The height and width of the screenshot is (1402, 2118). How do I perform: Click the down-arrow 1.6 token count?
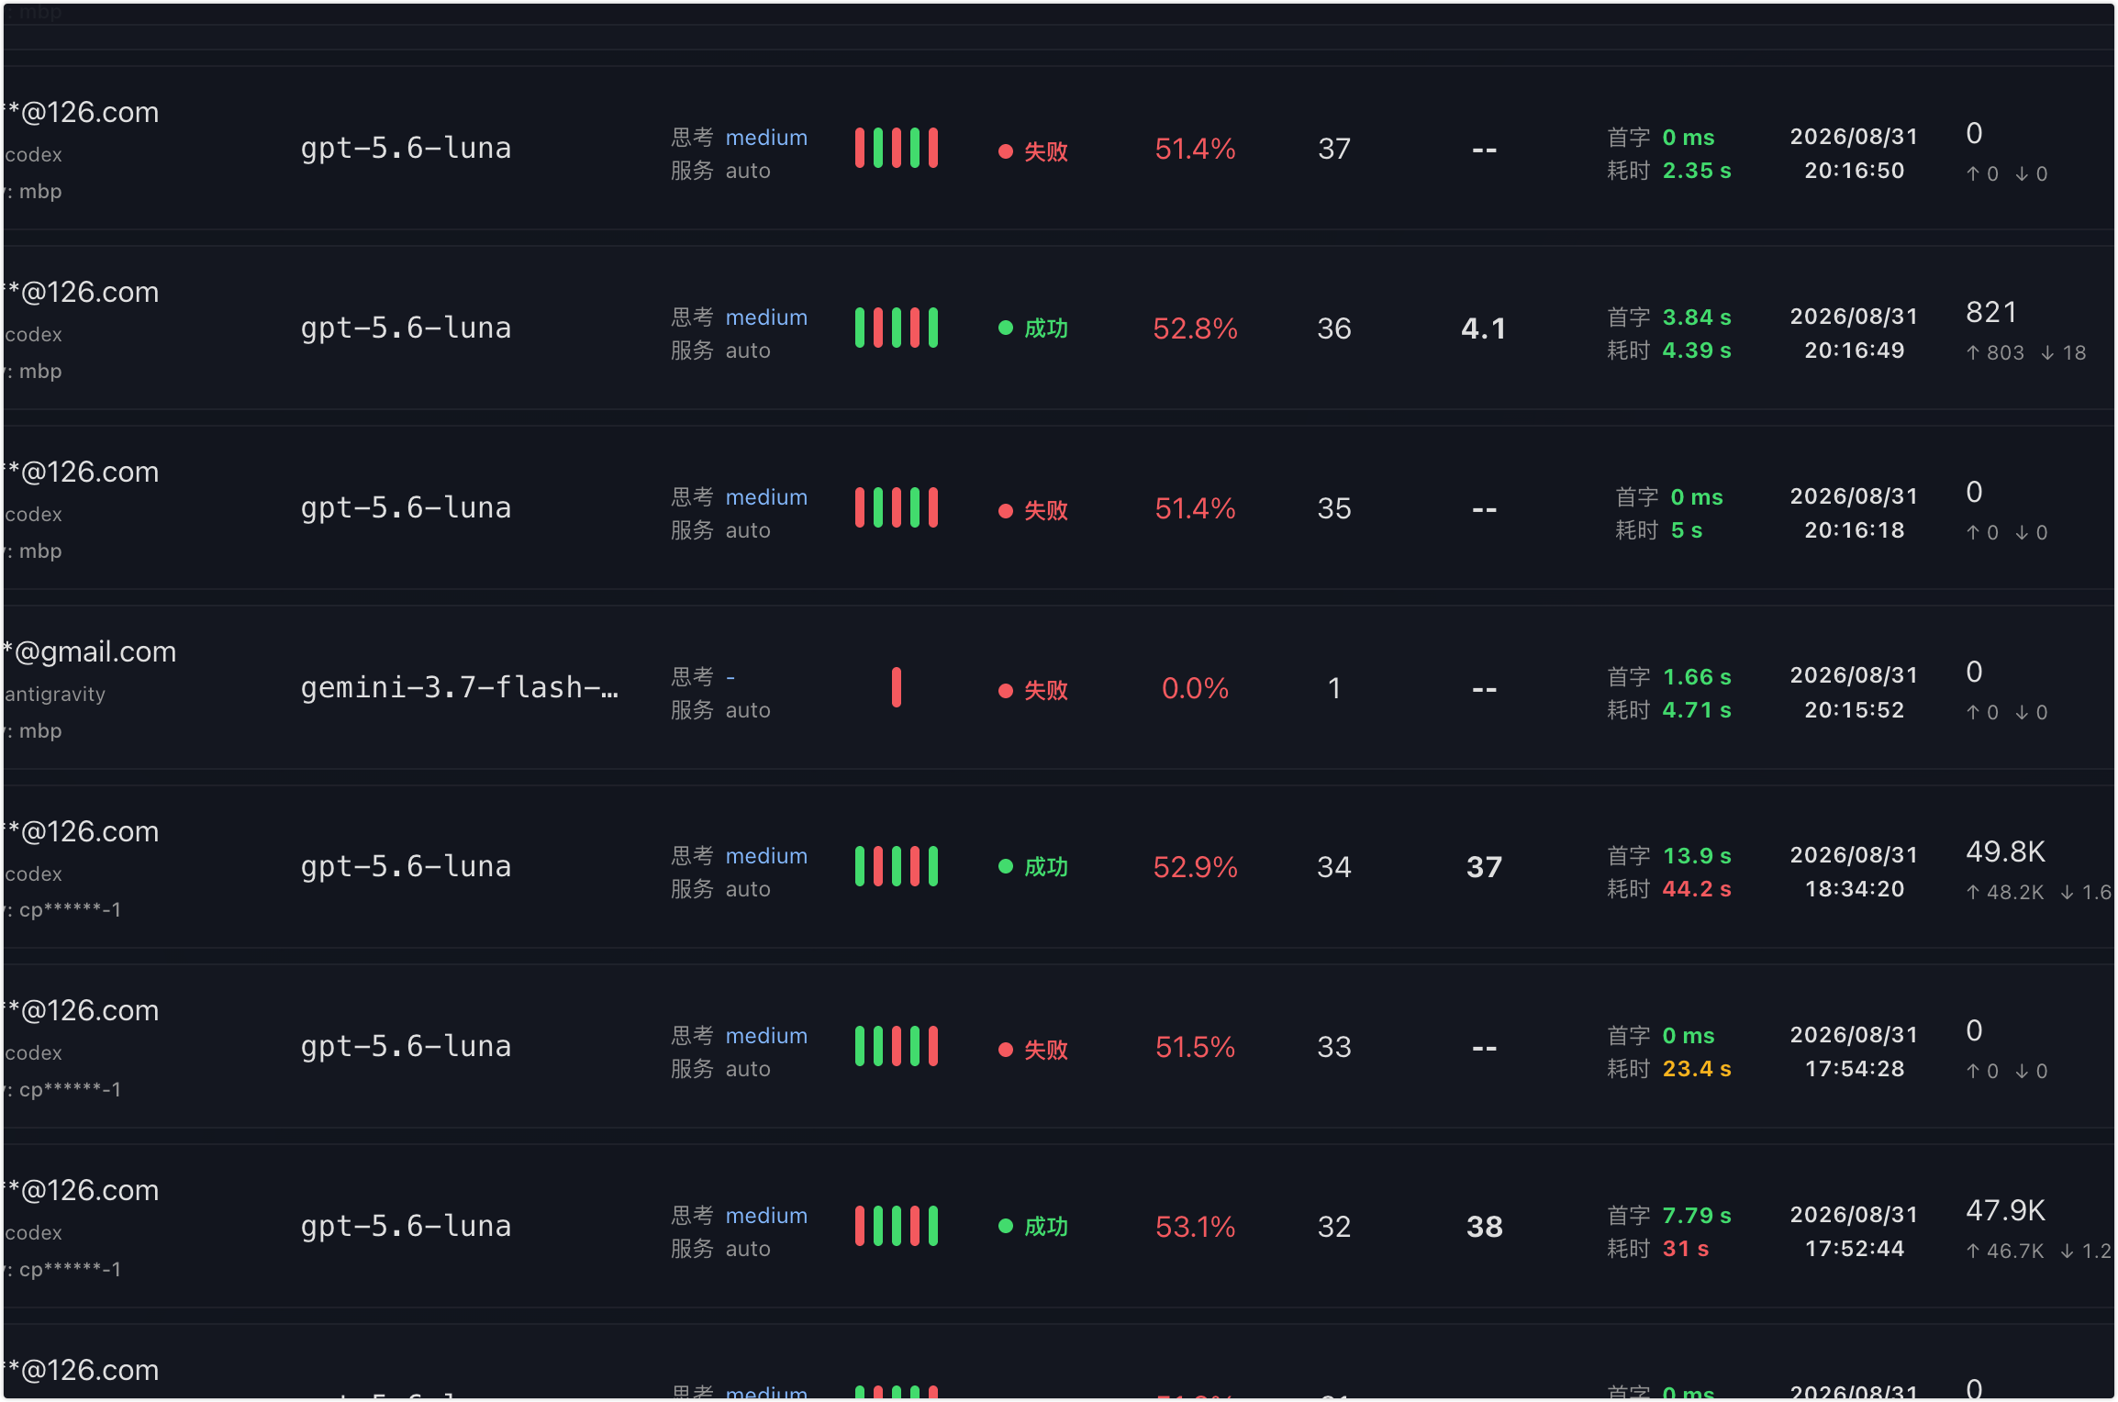point(2086,892)
